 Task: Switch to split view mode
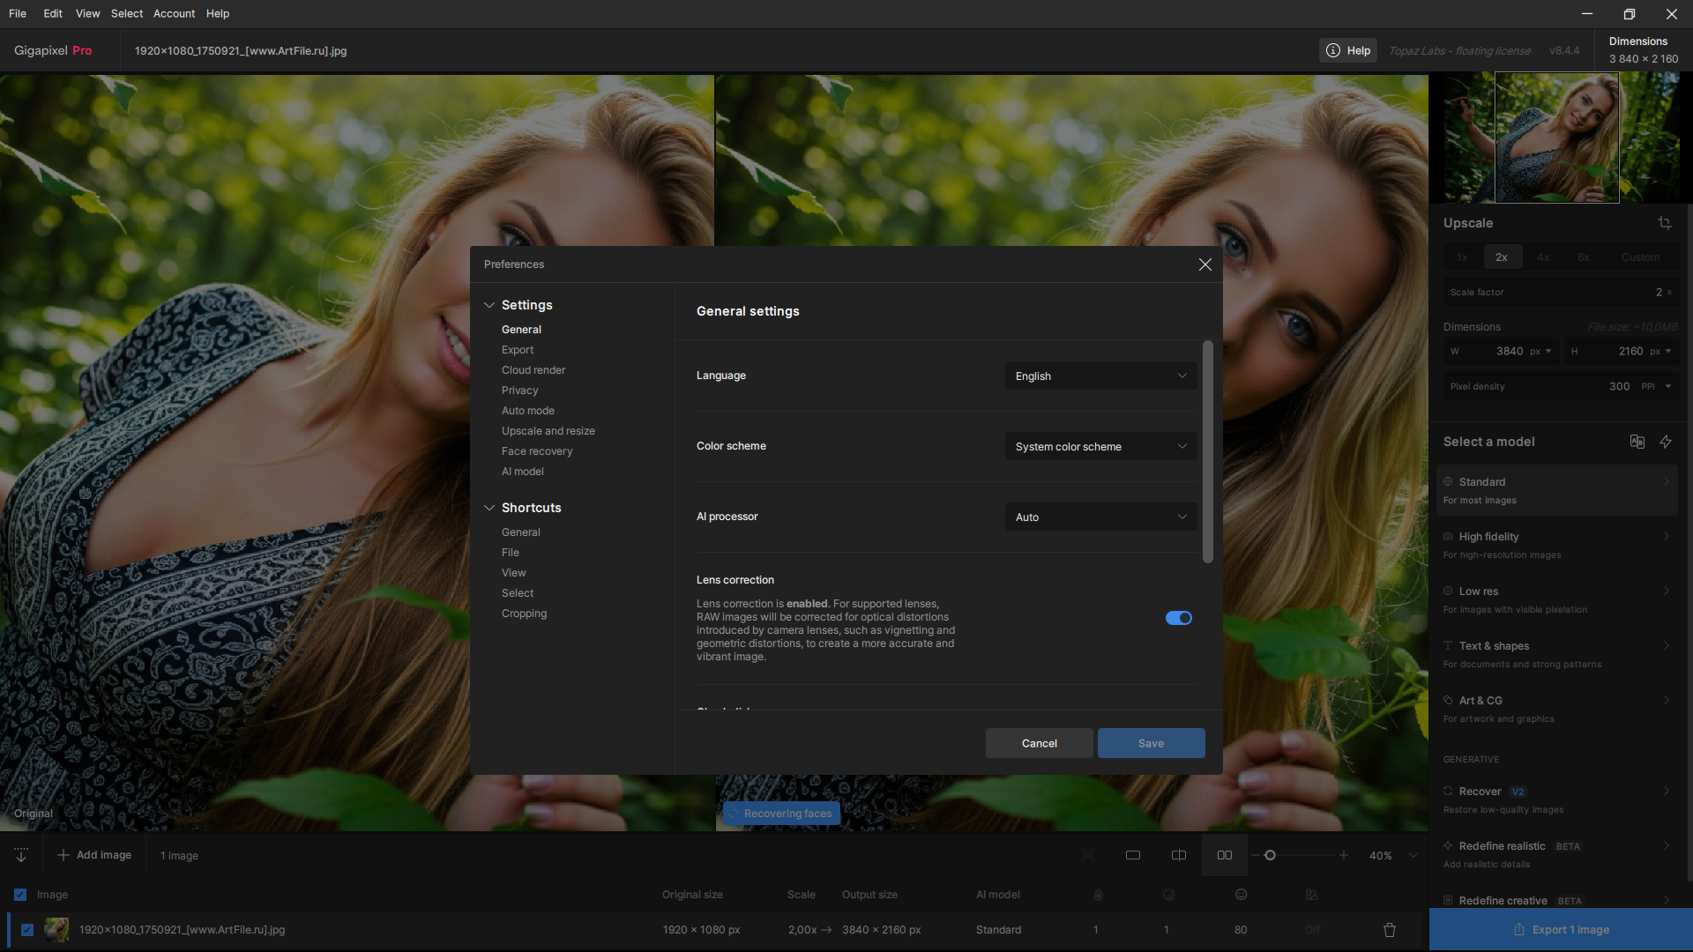(x=1178, y=855)
